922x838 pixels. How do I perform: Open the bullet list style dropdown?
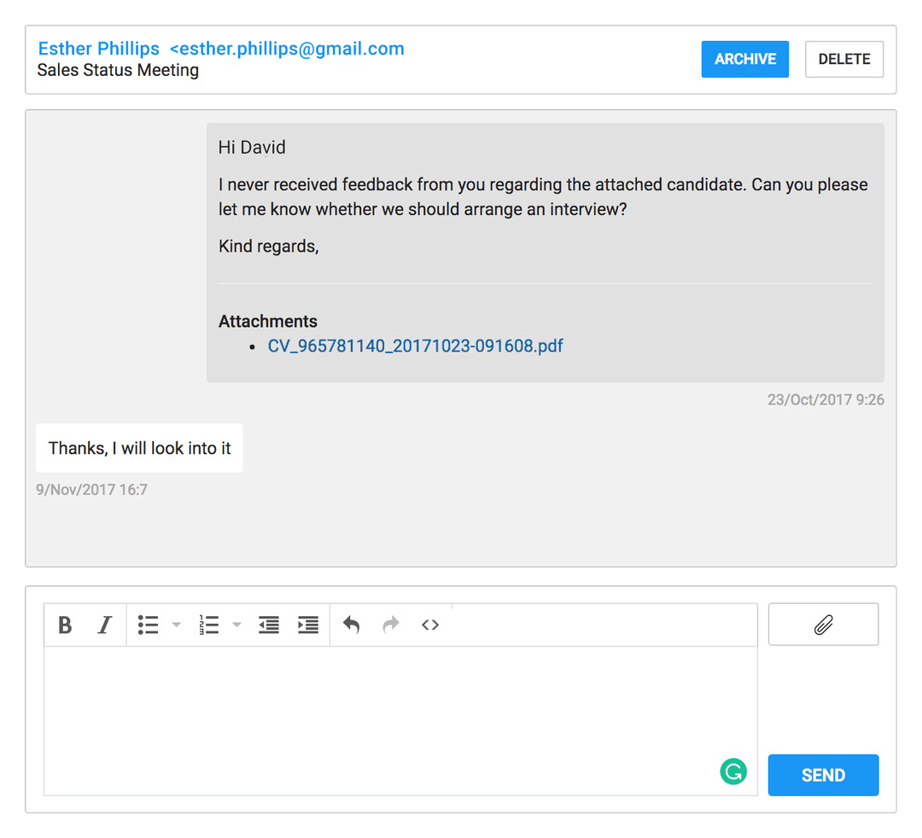click(x=177, y=626)
